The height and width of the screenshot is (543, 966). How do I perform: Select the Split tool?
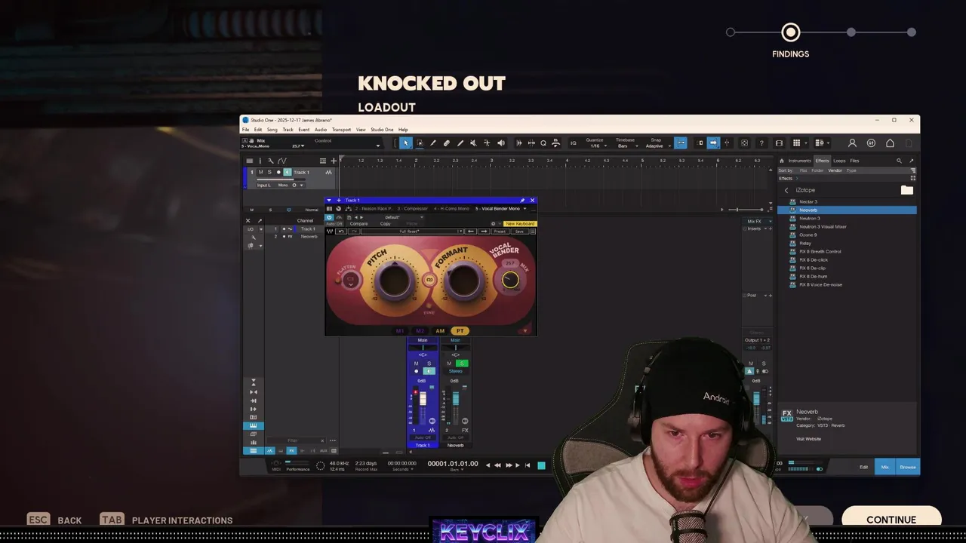tap(432, 143)
